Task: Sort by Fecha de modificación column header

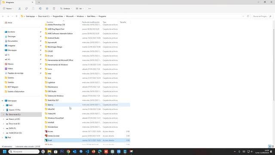Action: [91, 22]
